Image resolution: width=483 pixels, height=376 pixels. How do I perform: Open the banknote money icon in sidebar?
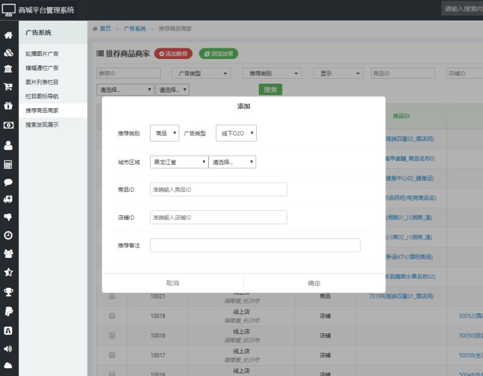coord(8,125)
